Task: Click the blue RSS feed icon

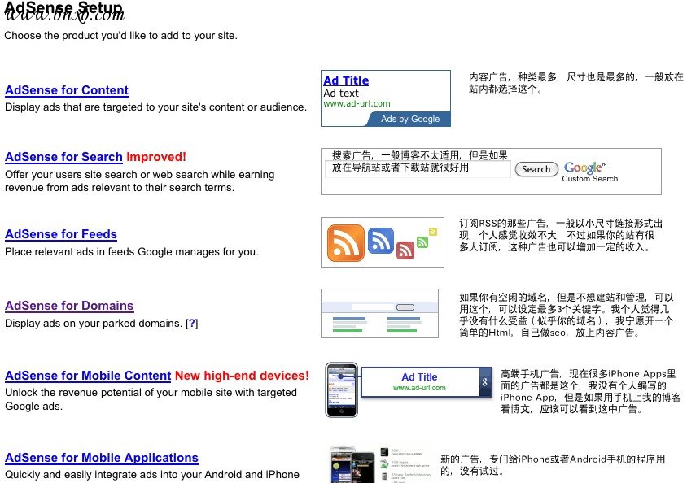Action: [x=380, y=240]
